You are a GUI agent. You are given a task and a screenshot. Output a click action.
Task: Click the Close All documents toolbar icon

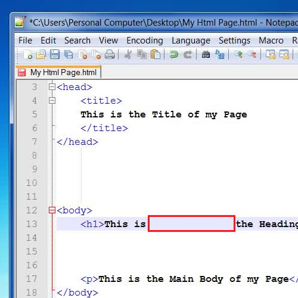coord(96,54)
